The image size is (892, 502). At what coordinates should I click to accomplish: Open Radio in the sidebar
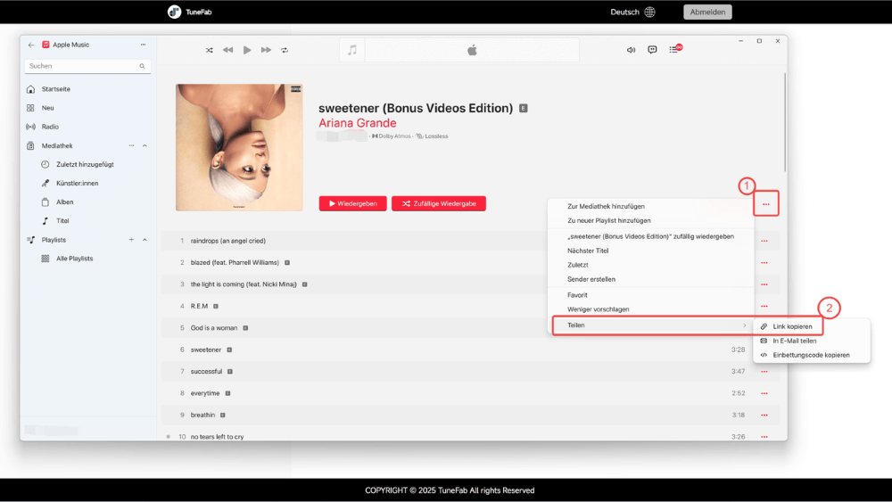pos(50,127)
